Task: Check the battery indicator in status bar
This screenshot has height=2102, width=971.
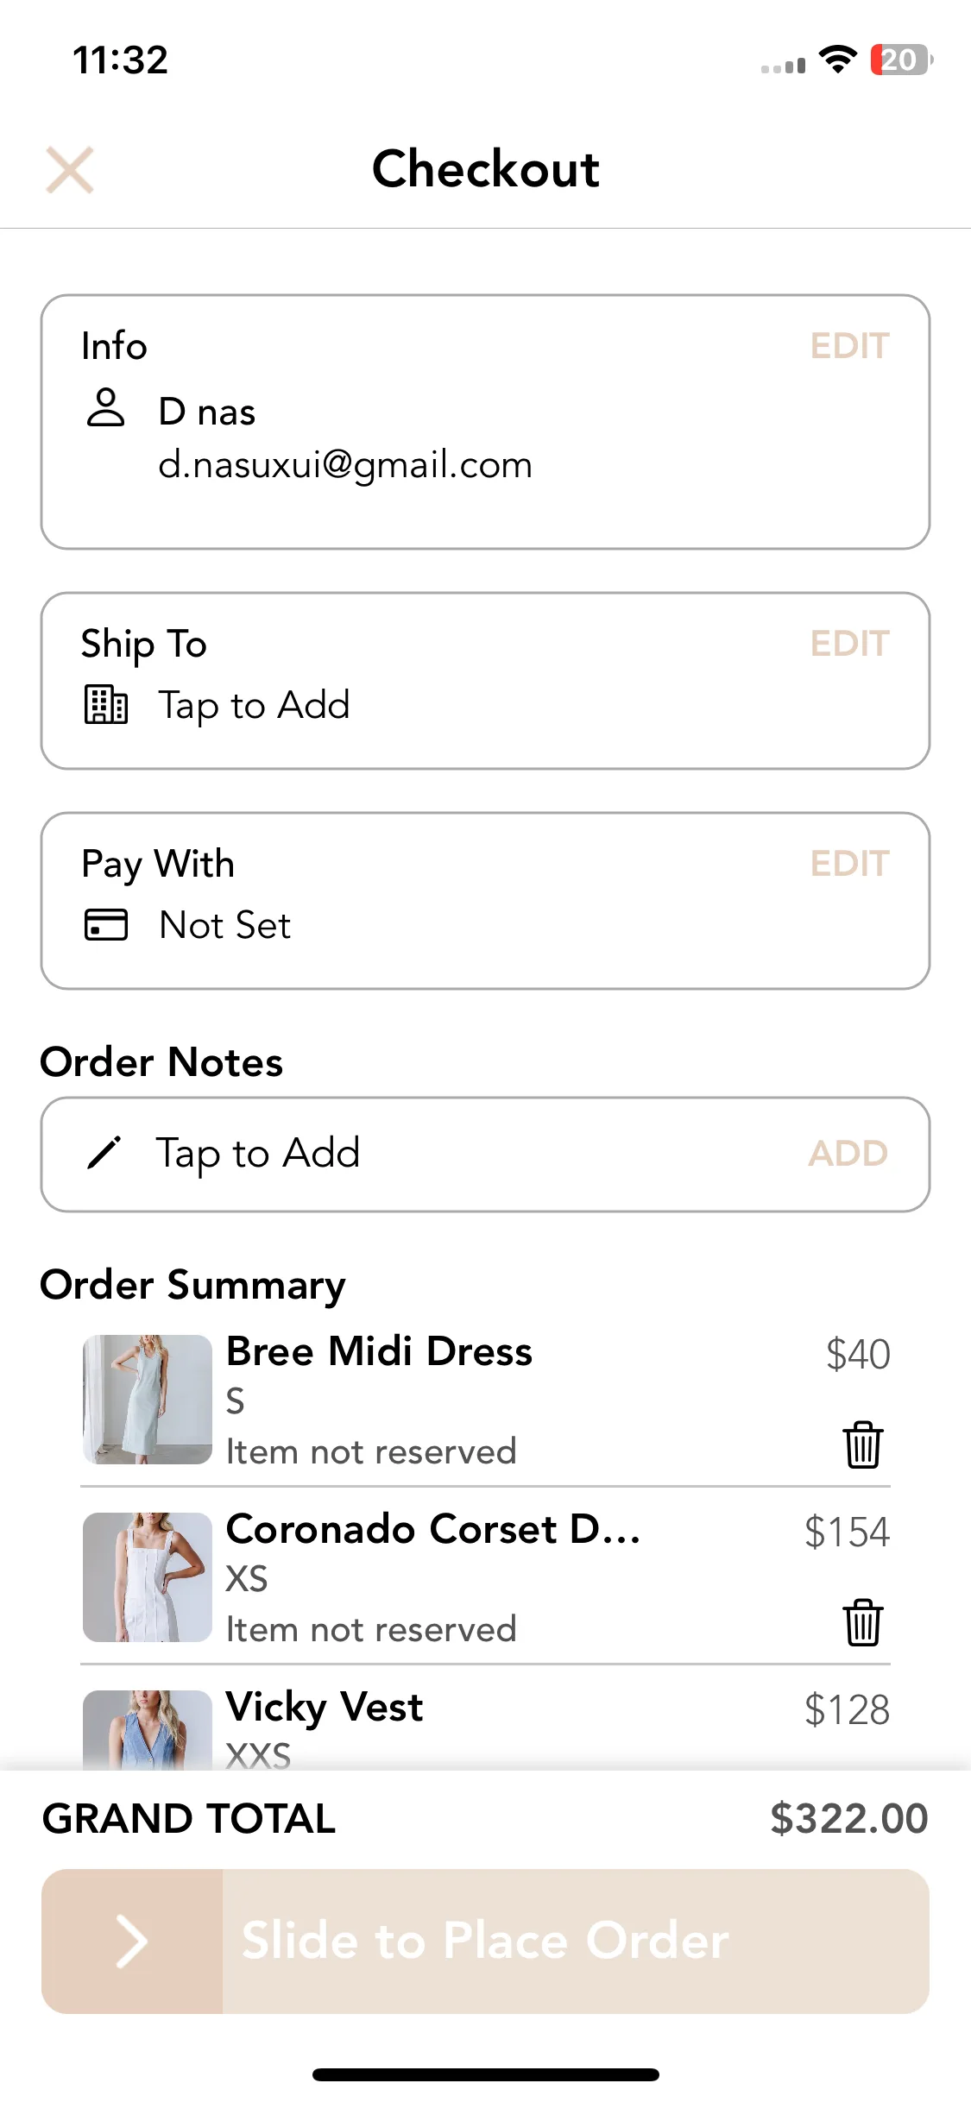Action: click(901, 60)
